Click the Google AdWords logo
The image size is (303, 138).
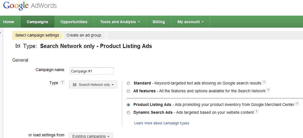pos(30,6)
